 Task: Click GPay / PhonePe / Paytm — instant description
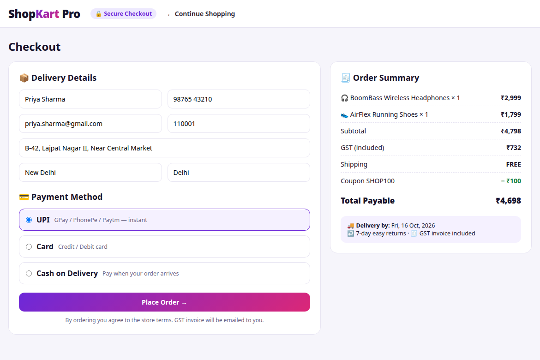[101, 220]
